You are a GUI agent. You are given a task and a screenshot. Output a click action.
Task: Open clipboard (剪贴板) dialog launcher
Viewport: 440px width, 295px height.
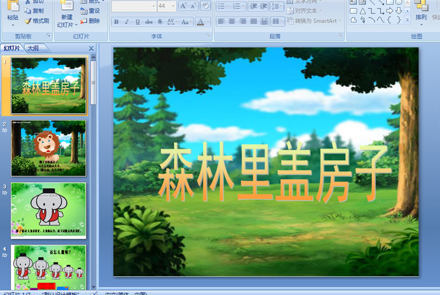(48, 35)
